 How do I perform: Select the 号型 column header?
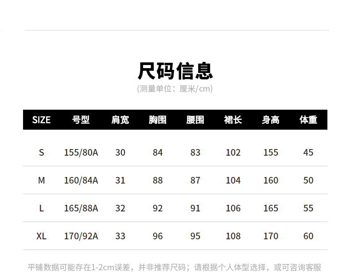point(81,120)
